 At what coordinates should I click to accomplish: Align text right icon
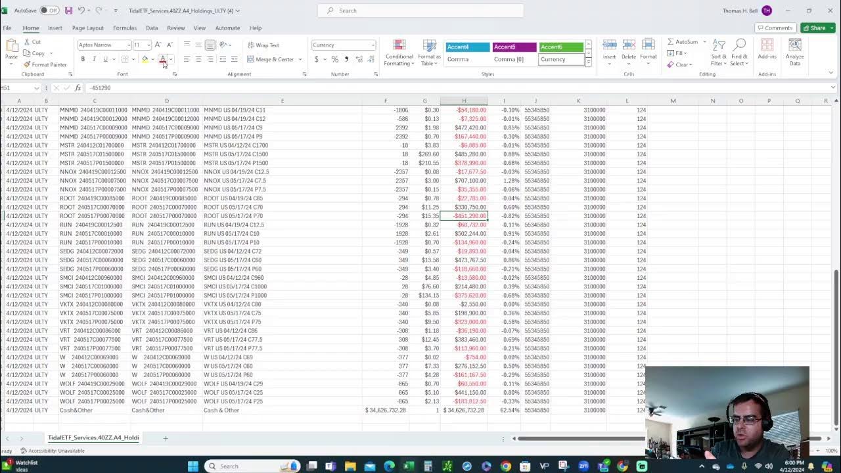(x=210, y=59)
